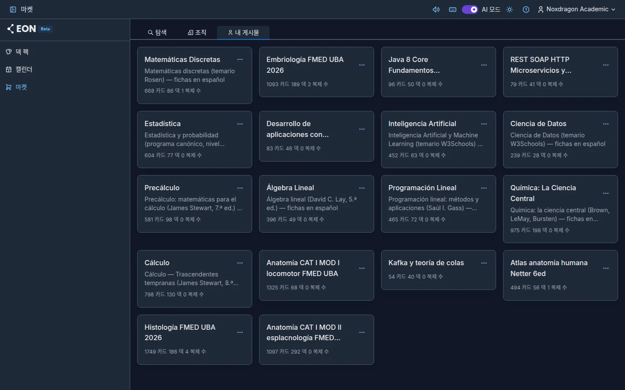Screen dimensions: 625x390
Task: Switch to the 조직 tab
Action: (x=197, y=32)
